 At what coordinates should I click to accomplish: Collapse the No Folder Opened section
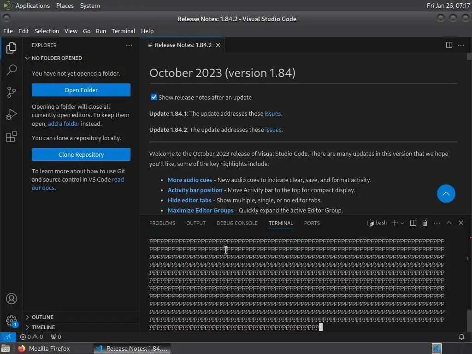pos(57,58)
